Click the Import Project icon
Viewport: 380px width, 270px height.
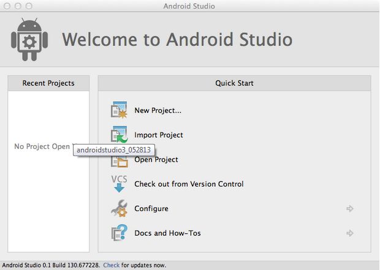click(x=119, y=135)
